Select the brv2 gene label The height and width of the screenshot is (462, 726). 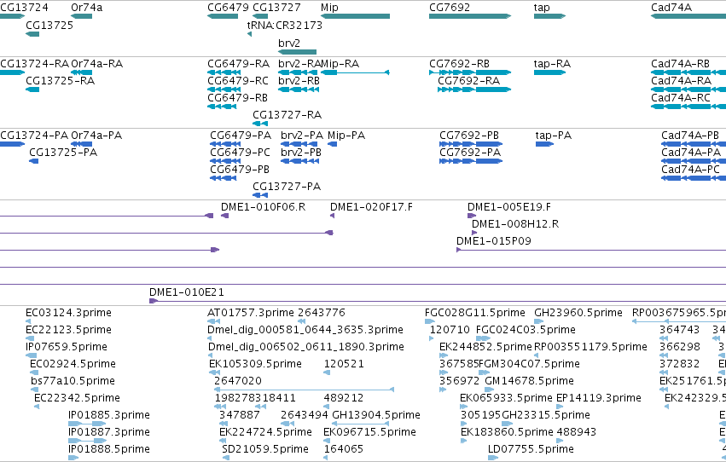click(289, 43)
